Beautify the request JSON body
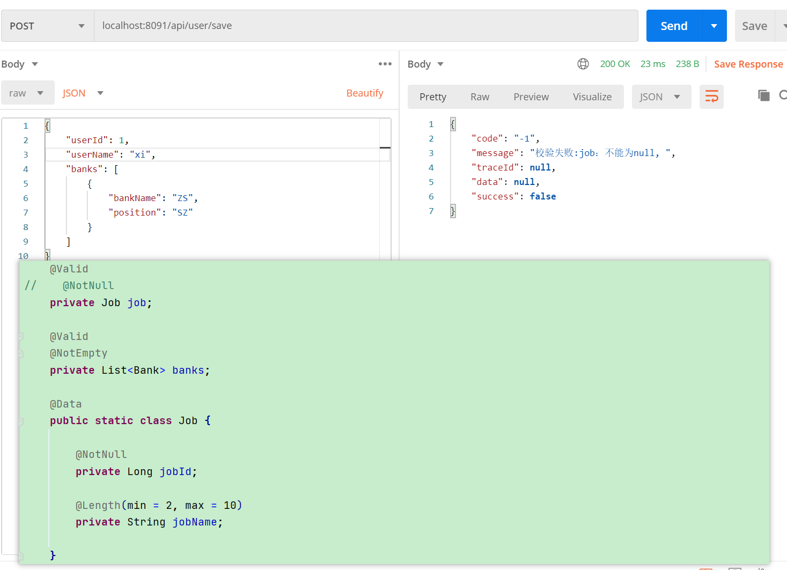The height and width of the screenshot is (570, 787). [365, 93]
